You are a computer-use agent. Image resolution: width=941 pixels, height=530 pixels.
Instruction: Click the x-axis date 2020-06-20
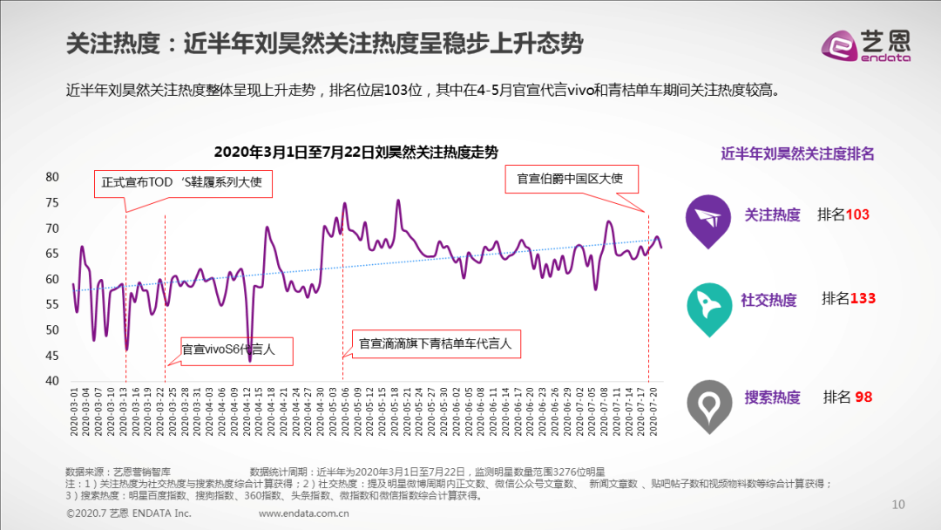click(x=530, y=411)
